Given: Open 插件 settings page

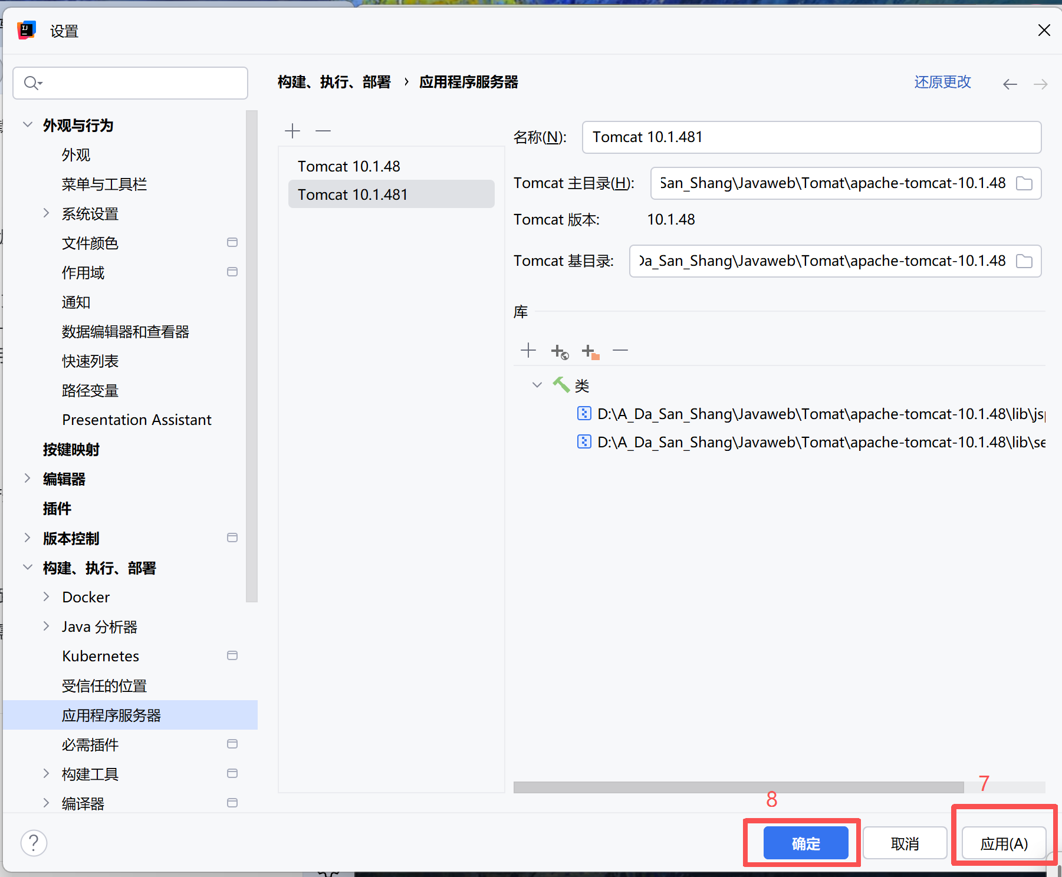Looking at the screenshot, I should tap(57, 509).
